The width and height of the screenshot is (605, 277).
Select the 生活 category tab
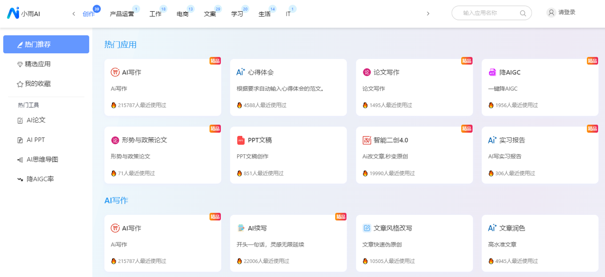[x=265, y=14]
